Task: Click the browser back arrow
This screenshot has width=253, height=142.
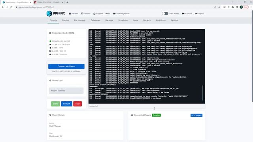Action: click(x=3, y=7)
